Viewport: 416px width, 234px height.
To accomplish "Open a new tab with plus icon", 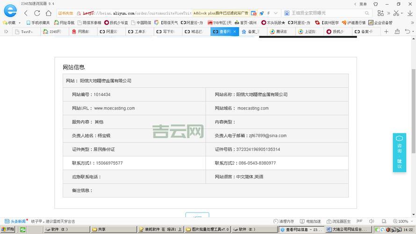I will point(387,31).
